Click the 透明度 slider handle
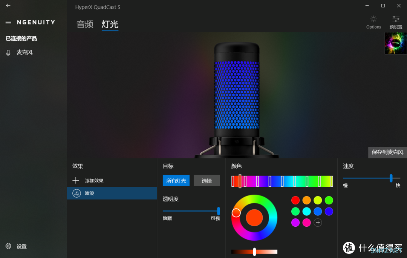The height and width of the screenshot is (258, 407). [219, 211]
